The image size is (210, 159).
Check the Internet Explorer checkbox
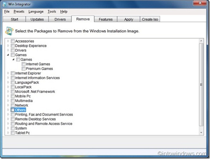[13, 73]
